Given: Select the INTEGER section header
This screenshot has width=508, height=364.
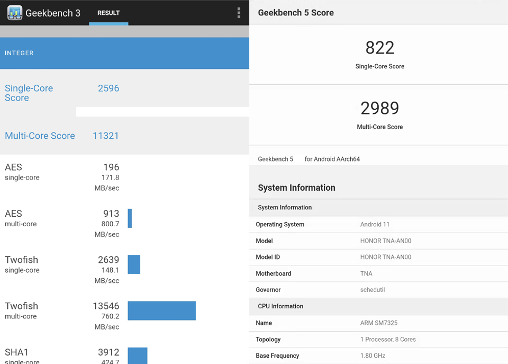Looking at the screenshot, I should [x=124, y=53].
